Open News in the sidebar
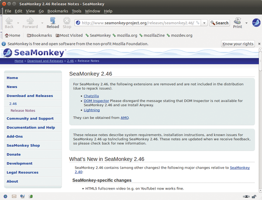This screenshot has width=262, height=200. click(12, 87)
